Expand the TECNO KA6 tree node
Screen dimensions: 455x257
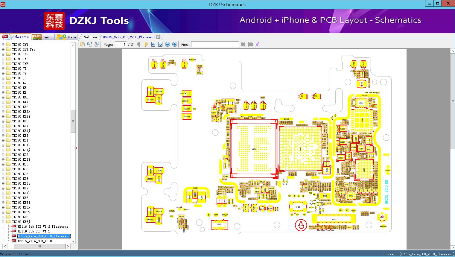[x=3, y=97]
